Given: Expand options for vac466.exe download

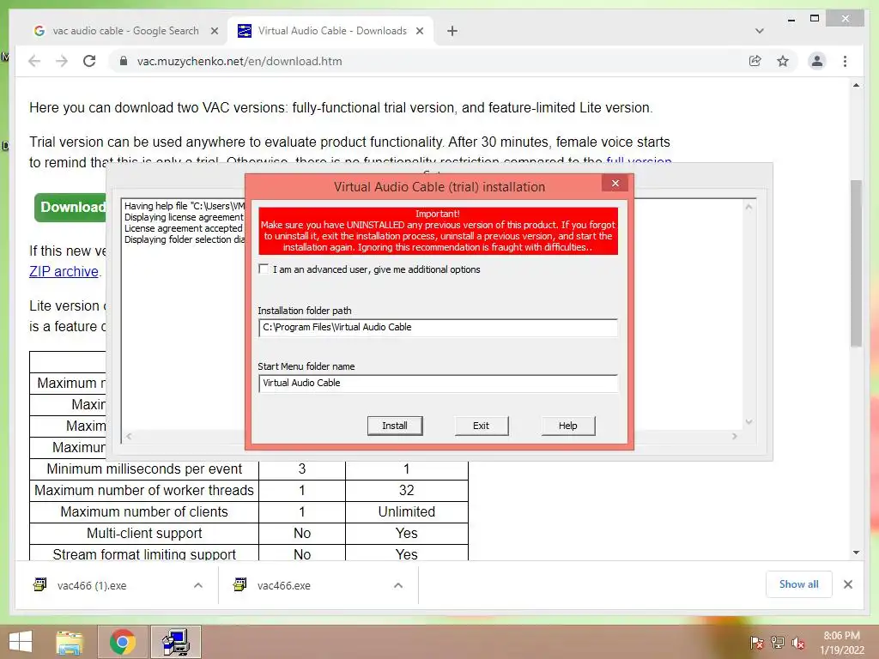Looking at the screenshot, I should (x=398, y=585).
